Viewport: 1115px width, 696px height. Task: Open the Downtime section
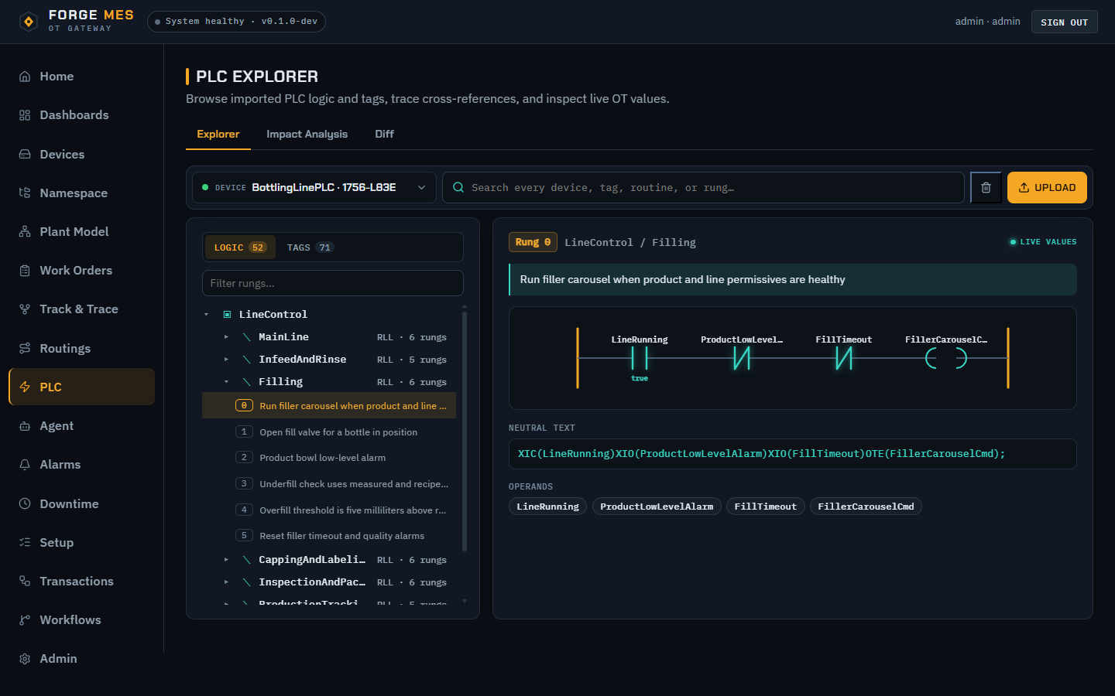pyautogui.click(x=81, y=504)
